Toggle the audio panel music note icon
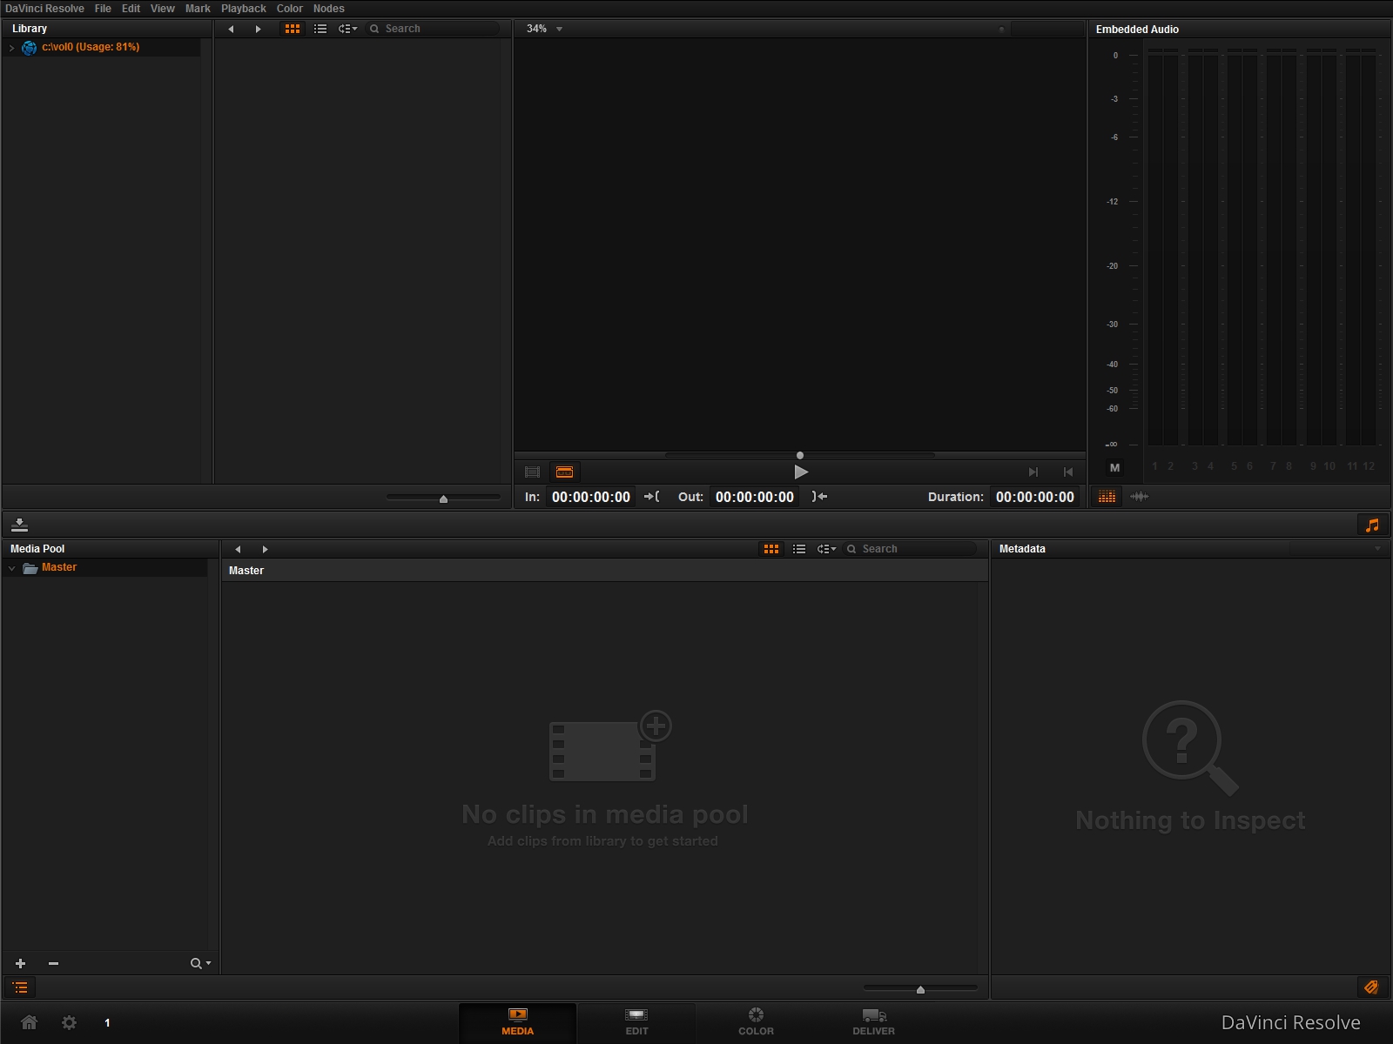Viewport: 1393px width, 1044px height. coord(1372,525)
